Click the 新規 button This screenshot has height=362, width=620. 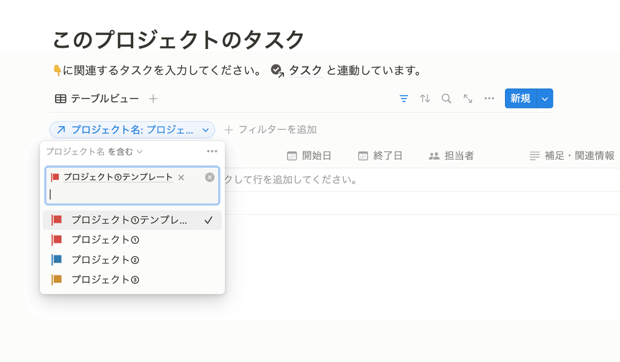(520, 99)
